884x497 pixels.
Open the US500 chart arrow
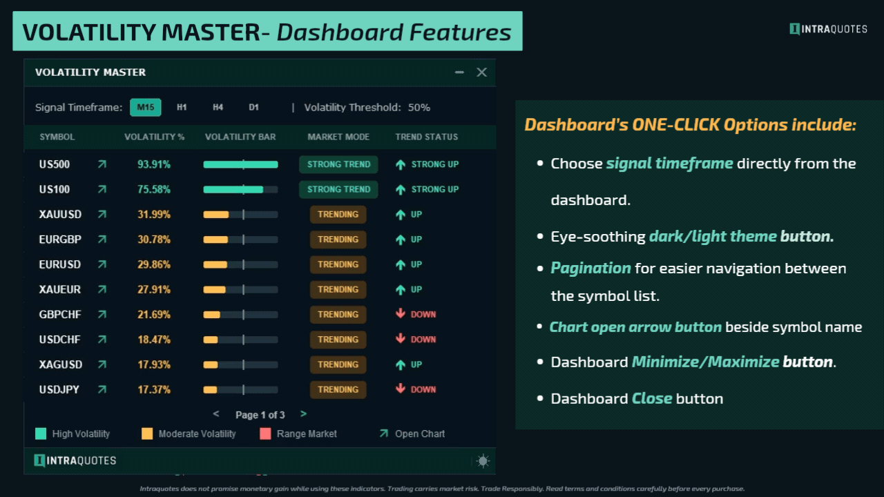pyautogui.click(x=102, y=164)
